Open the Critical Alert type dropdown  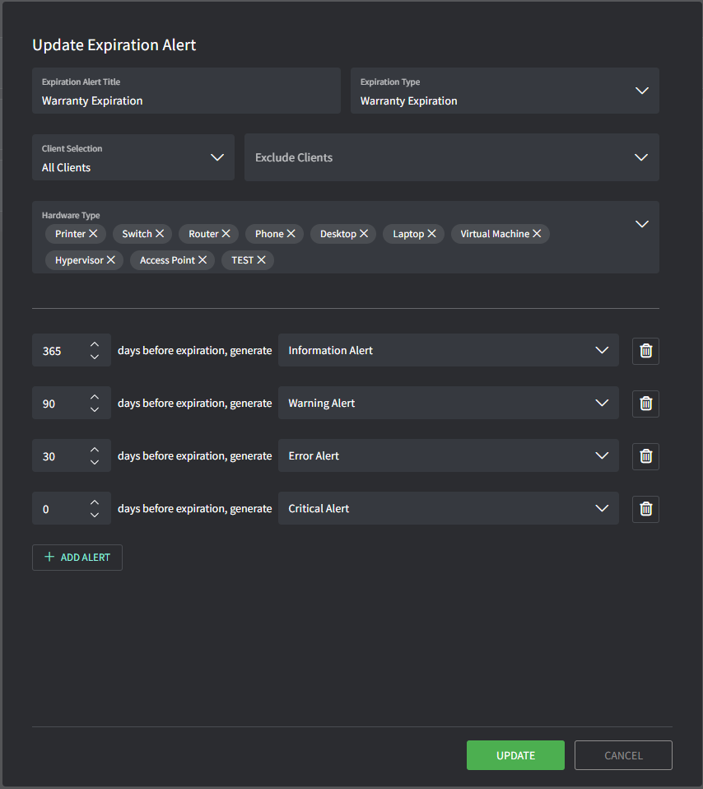(x=602, y=509)
